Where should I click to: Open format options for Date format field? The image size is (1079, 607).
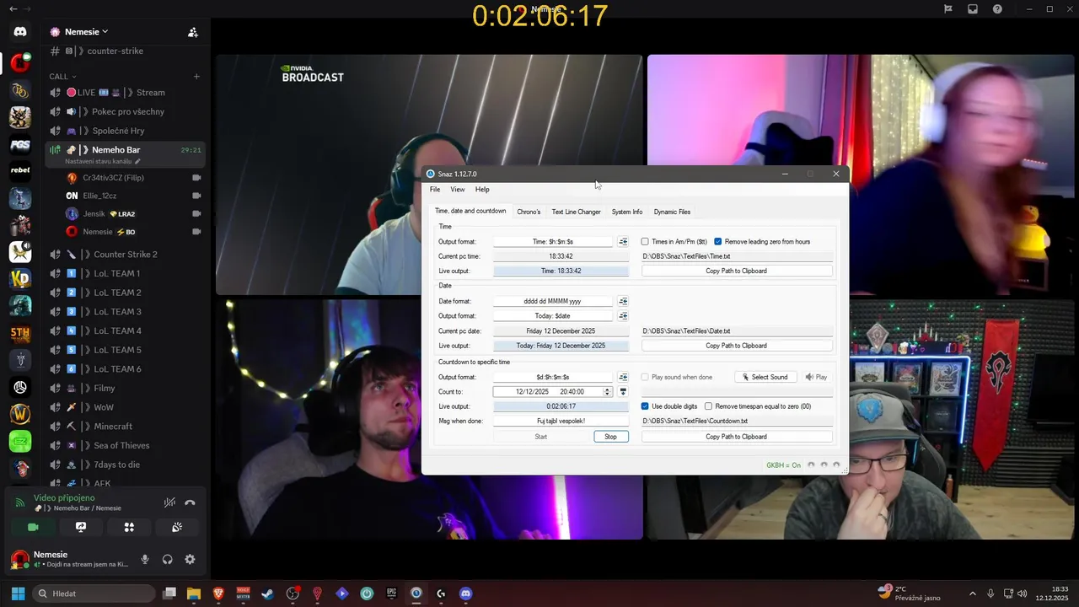623,301
